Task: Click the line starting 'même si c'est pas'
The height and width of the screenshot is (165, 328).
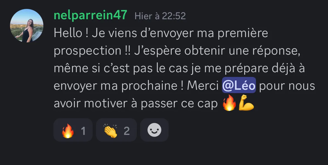Action: coord(179,69)
